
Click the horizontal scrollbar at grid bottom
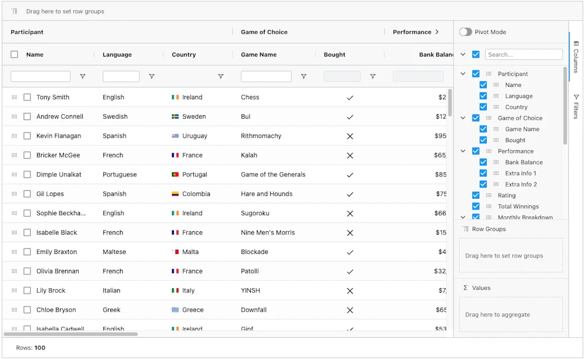coord(71,334)
